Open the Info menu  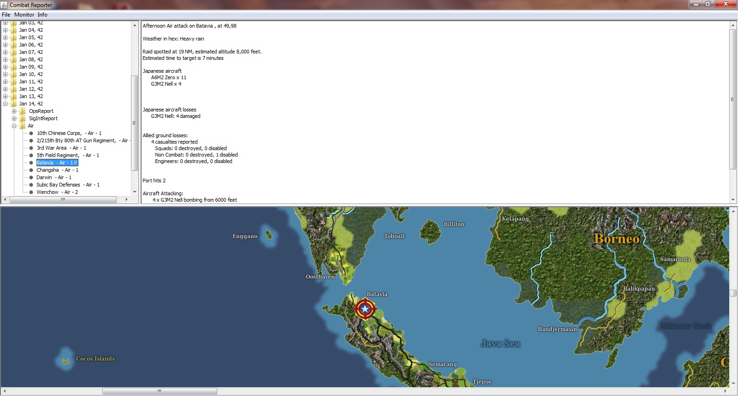[42, 15]
